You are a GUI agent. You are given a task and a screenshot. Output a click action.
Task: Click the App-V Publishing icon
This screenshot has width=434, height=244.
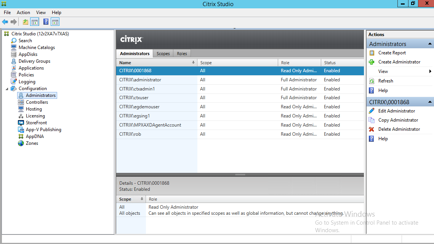coord(21,130)
